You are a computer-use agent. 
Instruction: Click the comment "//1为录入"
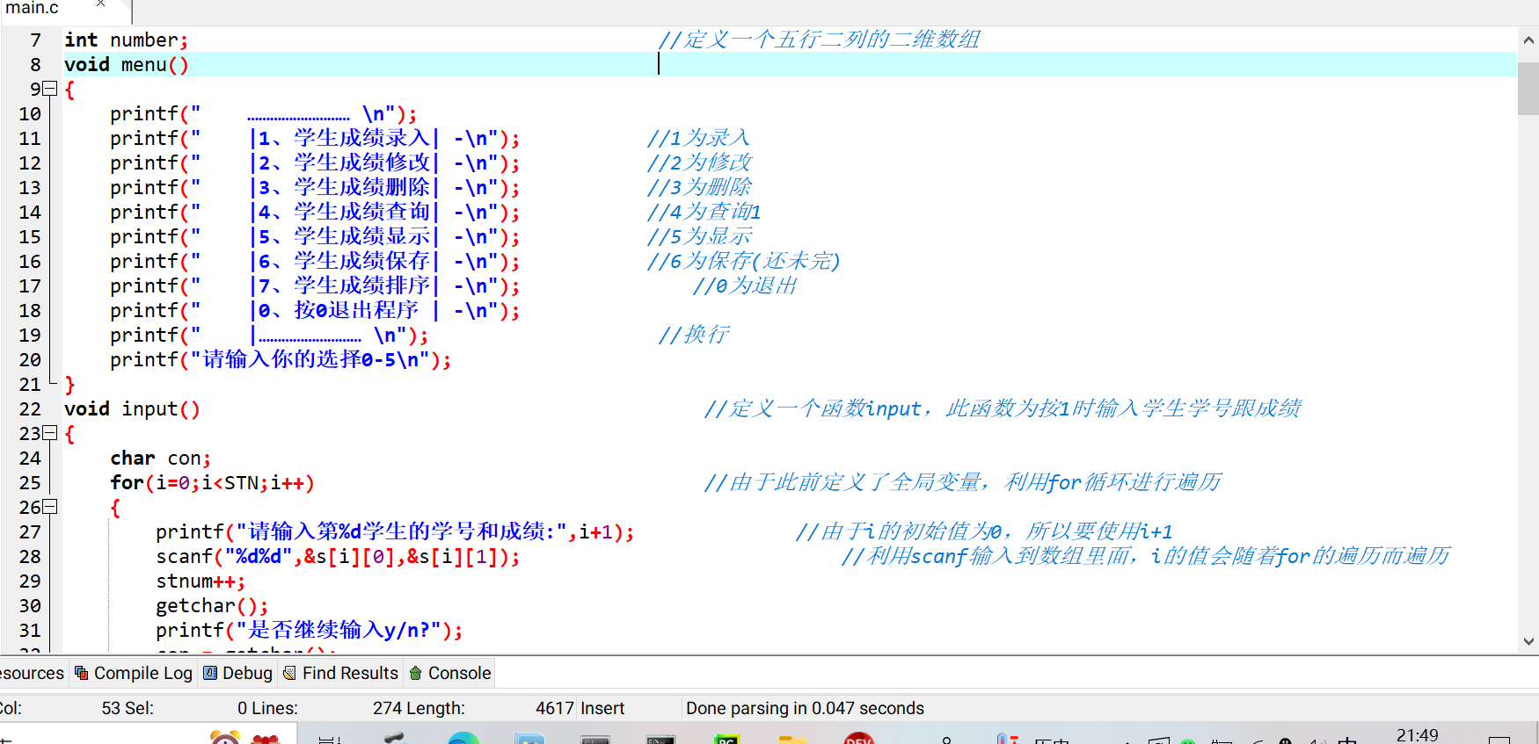point(698,139)
